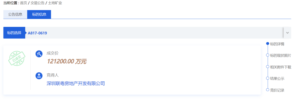
Task: Click the 121200.00 万元 price value
Action: [x=67, y=61]
